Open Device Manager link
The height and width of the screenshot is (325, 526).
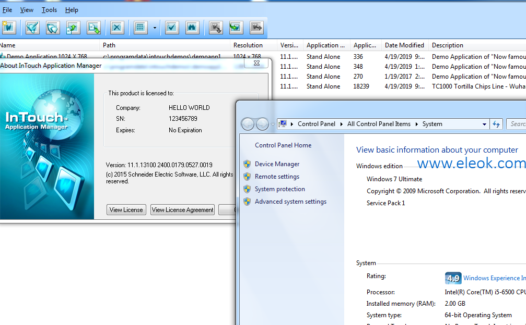pos(277,164)
